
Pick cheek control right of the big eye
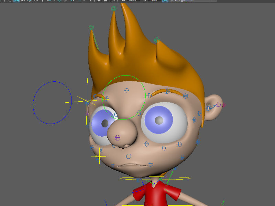coord(194,120)
